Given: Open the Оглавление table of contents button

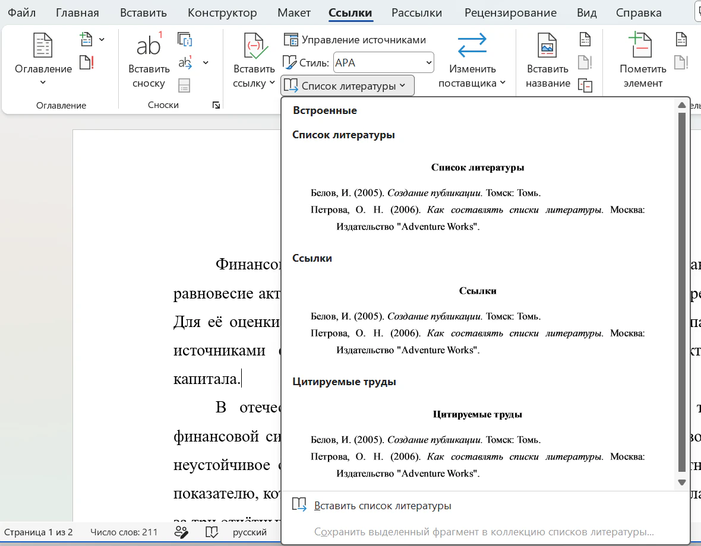Looking at the screenshot, I should tap(43, 59).
